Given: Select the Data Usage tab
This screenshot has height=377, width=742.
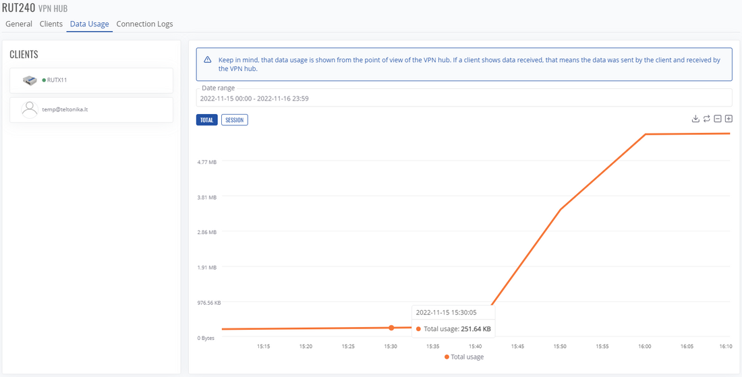Looking at the screenshot, I should 89,24.
